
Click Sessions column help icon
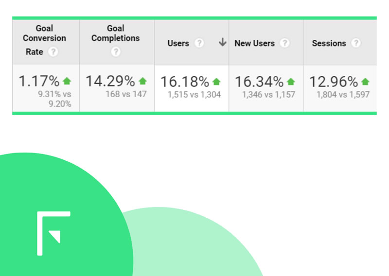356,43
